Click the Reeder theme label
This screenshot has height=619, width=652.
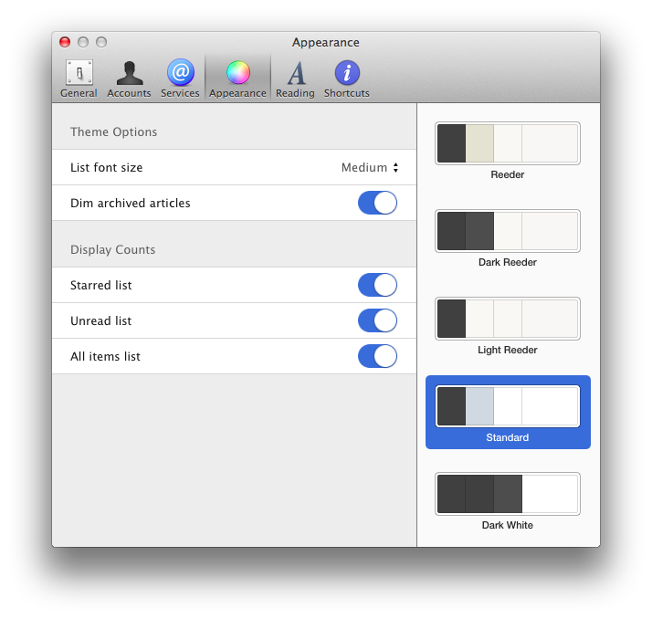click(508, 174)
